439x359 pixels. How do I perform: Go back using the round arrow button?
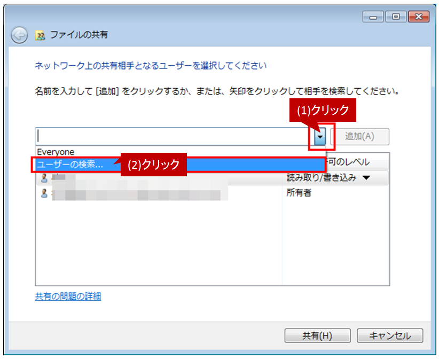click(x=19, y=35)
